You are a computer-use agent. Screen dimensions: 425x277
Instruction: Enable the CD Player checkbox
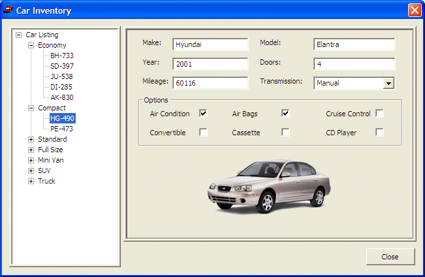pos(379,133)
